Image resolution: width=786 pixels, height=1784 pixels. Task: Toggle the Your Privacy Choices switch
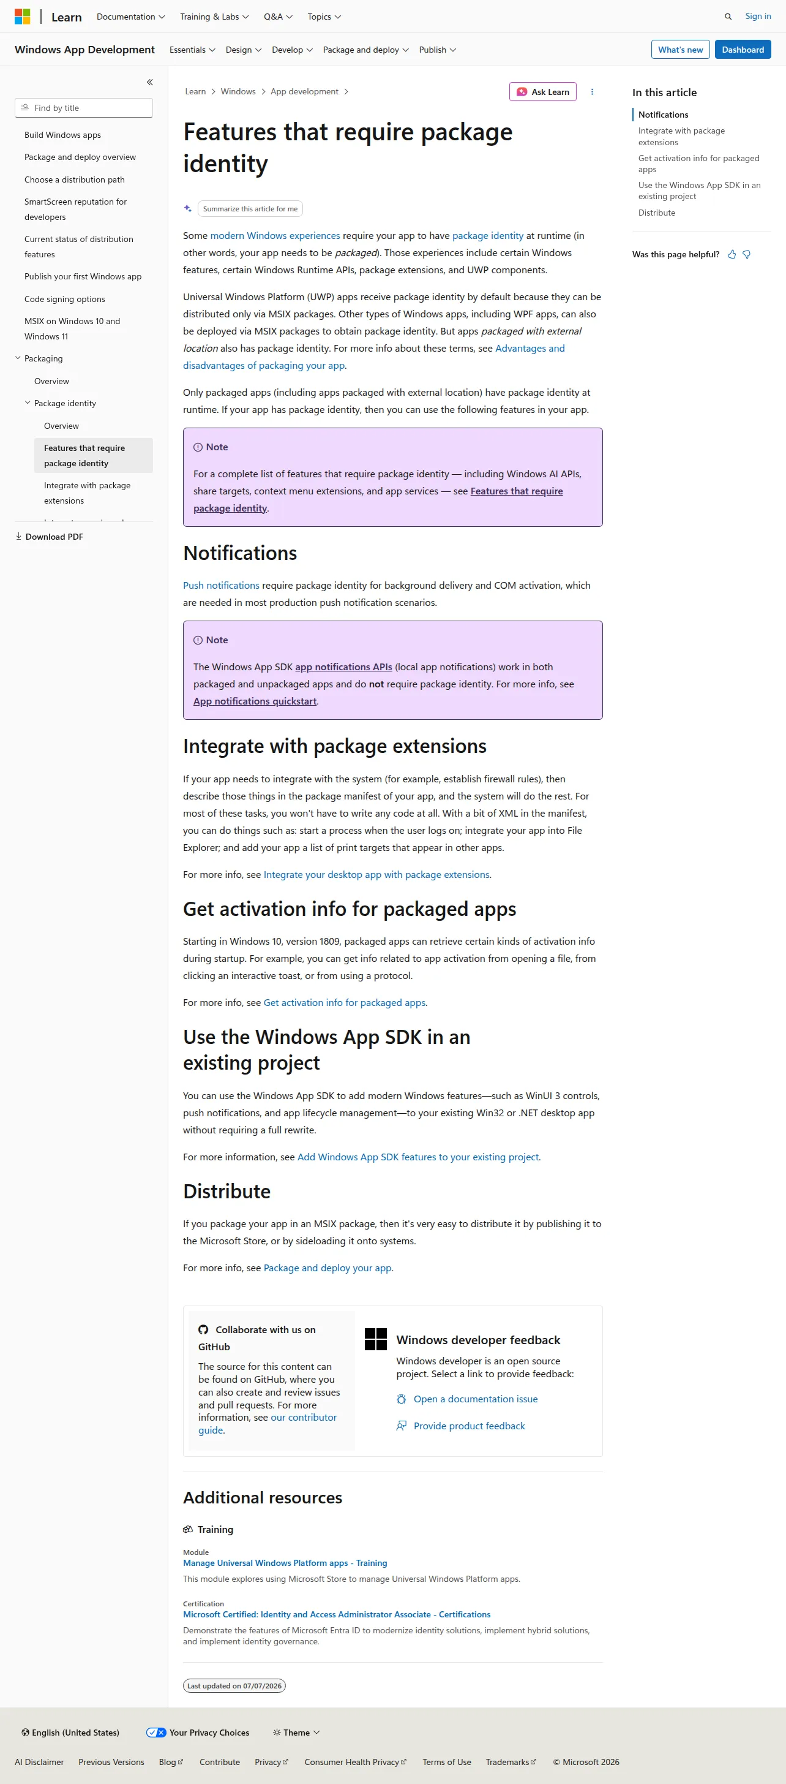point(156,1733)
